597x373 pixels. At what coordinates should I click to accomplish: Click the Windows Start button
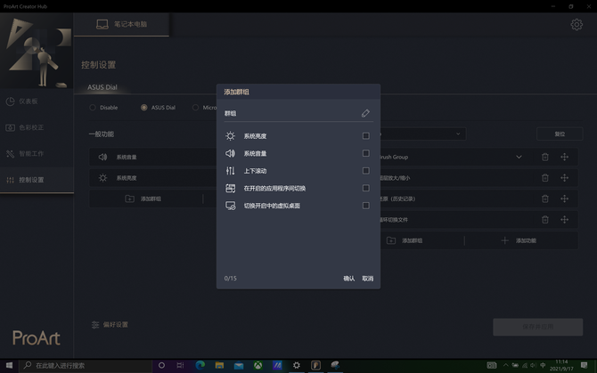(9, 365)
